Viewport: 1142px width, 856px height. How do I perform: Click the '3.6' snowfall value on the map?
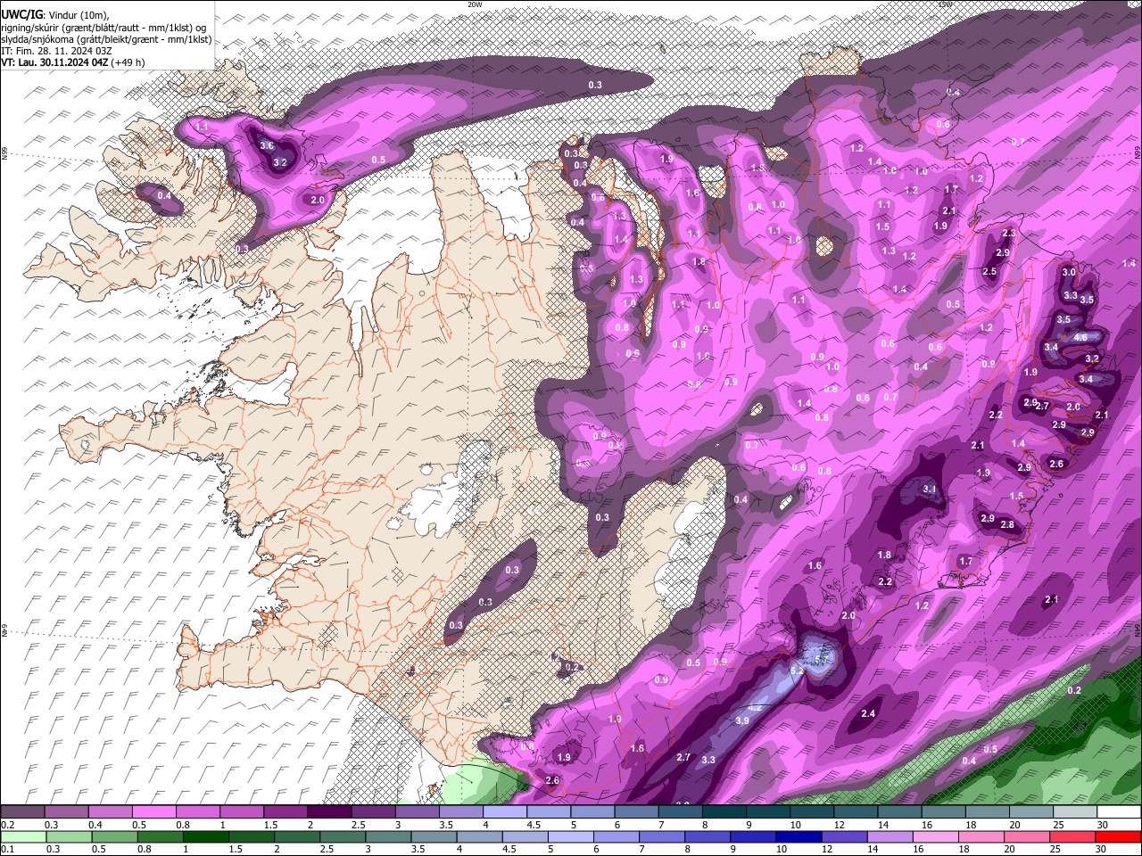pyautogui.click(x=267, y=145)
